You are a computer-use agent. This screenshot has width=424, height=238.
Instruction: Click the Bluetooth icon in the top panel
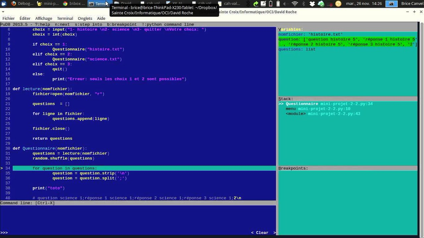click(303, 4)
